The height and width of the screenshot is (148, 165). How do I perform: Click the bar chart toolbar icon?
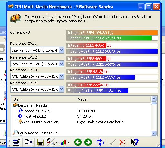(x=63, y=143)
